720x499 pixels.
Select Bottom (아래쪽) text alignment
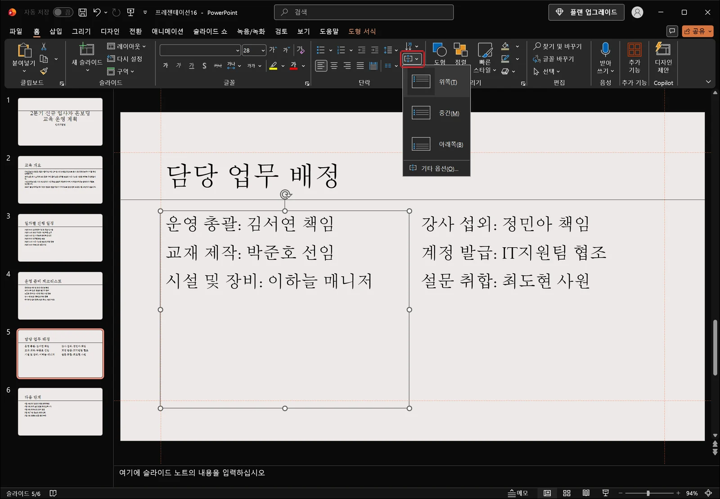coord(436,144)
